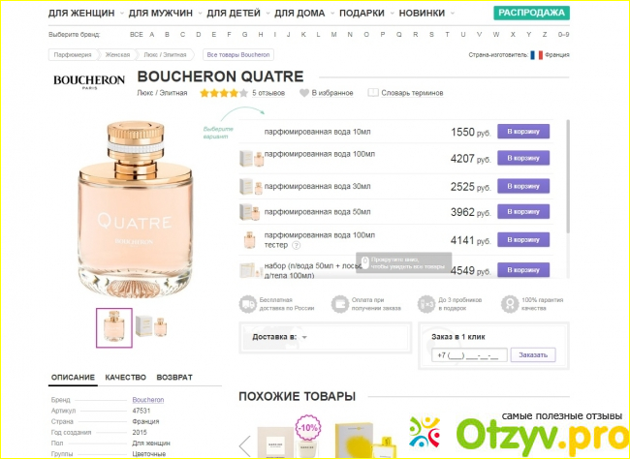Click the payment on receipt wallet icon

(x=340, y=304)
